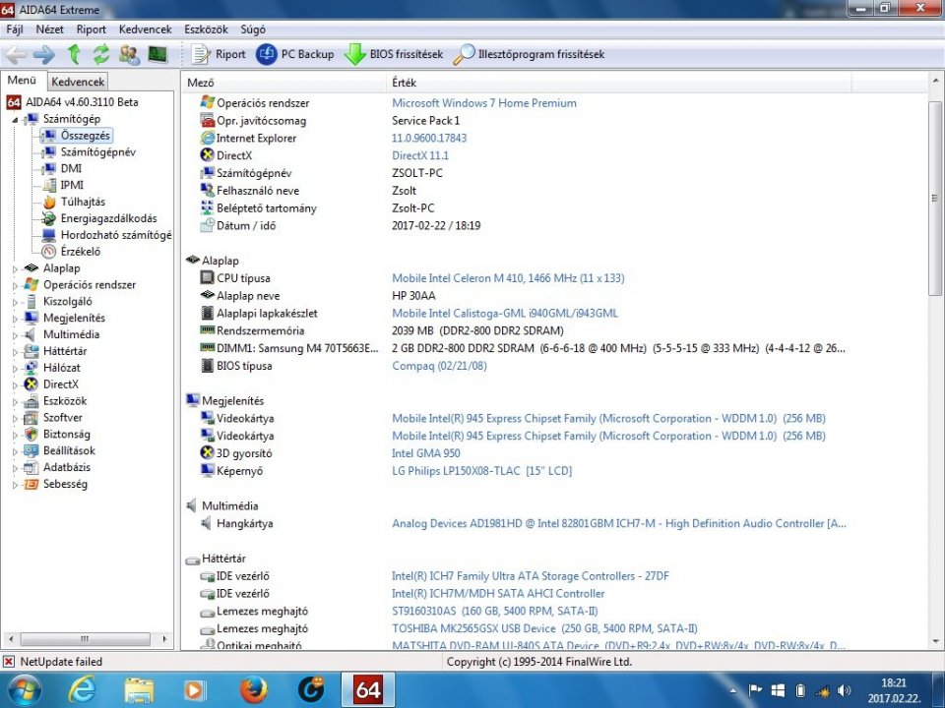Select Szoftver in the tree
Screen dimensions: 945x708
[62, 418]
